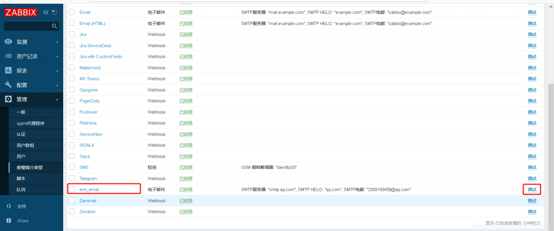Screen dimensions: 554x231
Task: Click the gear icon for 管理
Action: (x=8, y=99)
